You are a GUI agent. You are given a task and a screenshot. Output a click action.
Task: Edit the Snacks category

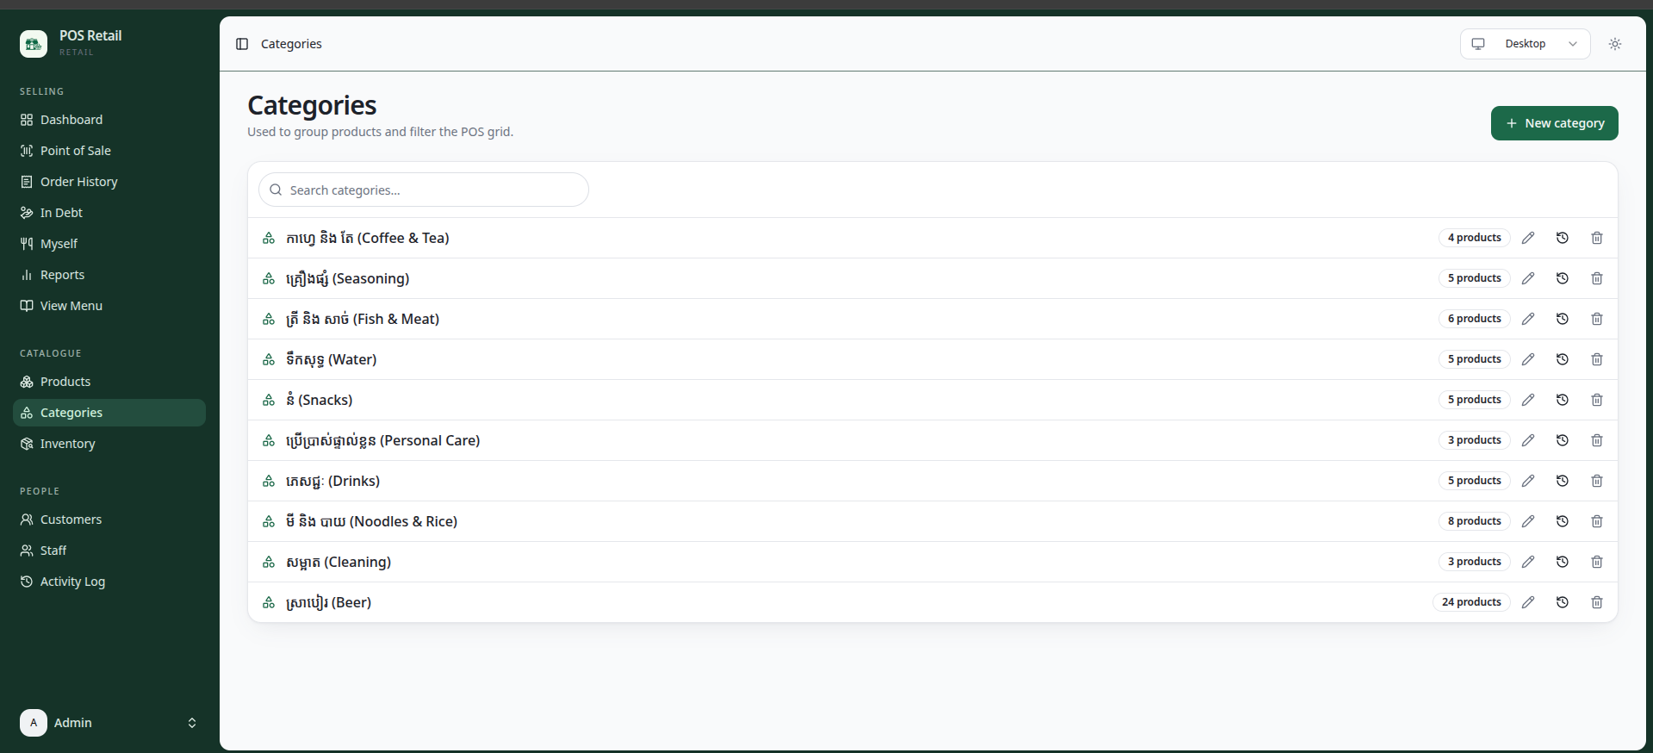click(x=1528, y=400)
